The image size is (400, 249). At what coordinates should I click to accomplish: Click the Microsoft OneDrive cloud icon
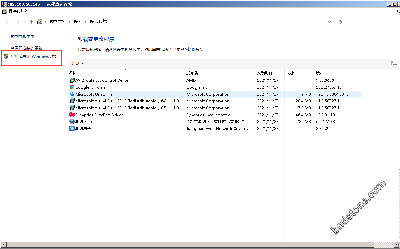click(x=72, y=94)
